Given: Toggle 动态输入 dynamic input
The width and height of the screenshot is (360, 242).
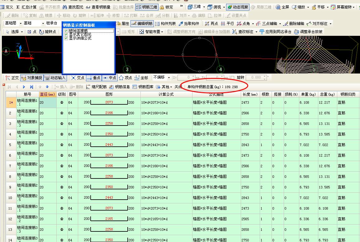Looking at the screenshot, I should pos(55,78).
